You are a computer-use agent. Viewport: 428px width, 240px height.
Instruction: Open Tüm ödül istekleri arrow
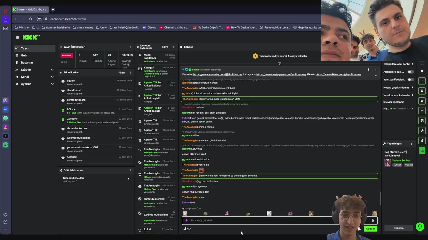click(129, 179)
